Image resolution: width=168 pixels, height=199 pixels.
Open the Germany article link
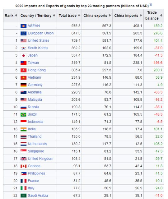(35, 85)
